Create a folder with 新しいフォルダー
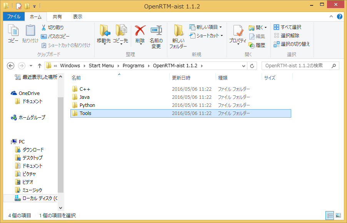The height and width of the screenshot is (223, 347). click(x=178, y=37)
